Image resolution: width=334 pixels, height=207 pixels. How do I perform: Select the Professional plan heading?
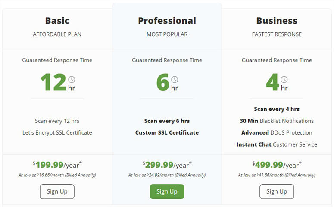pyautogui.click(x=167, y=21)
